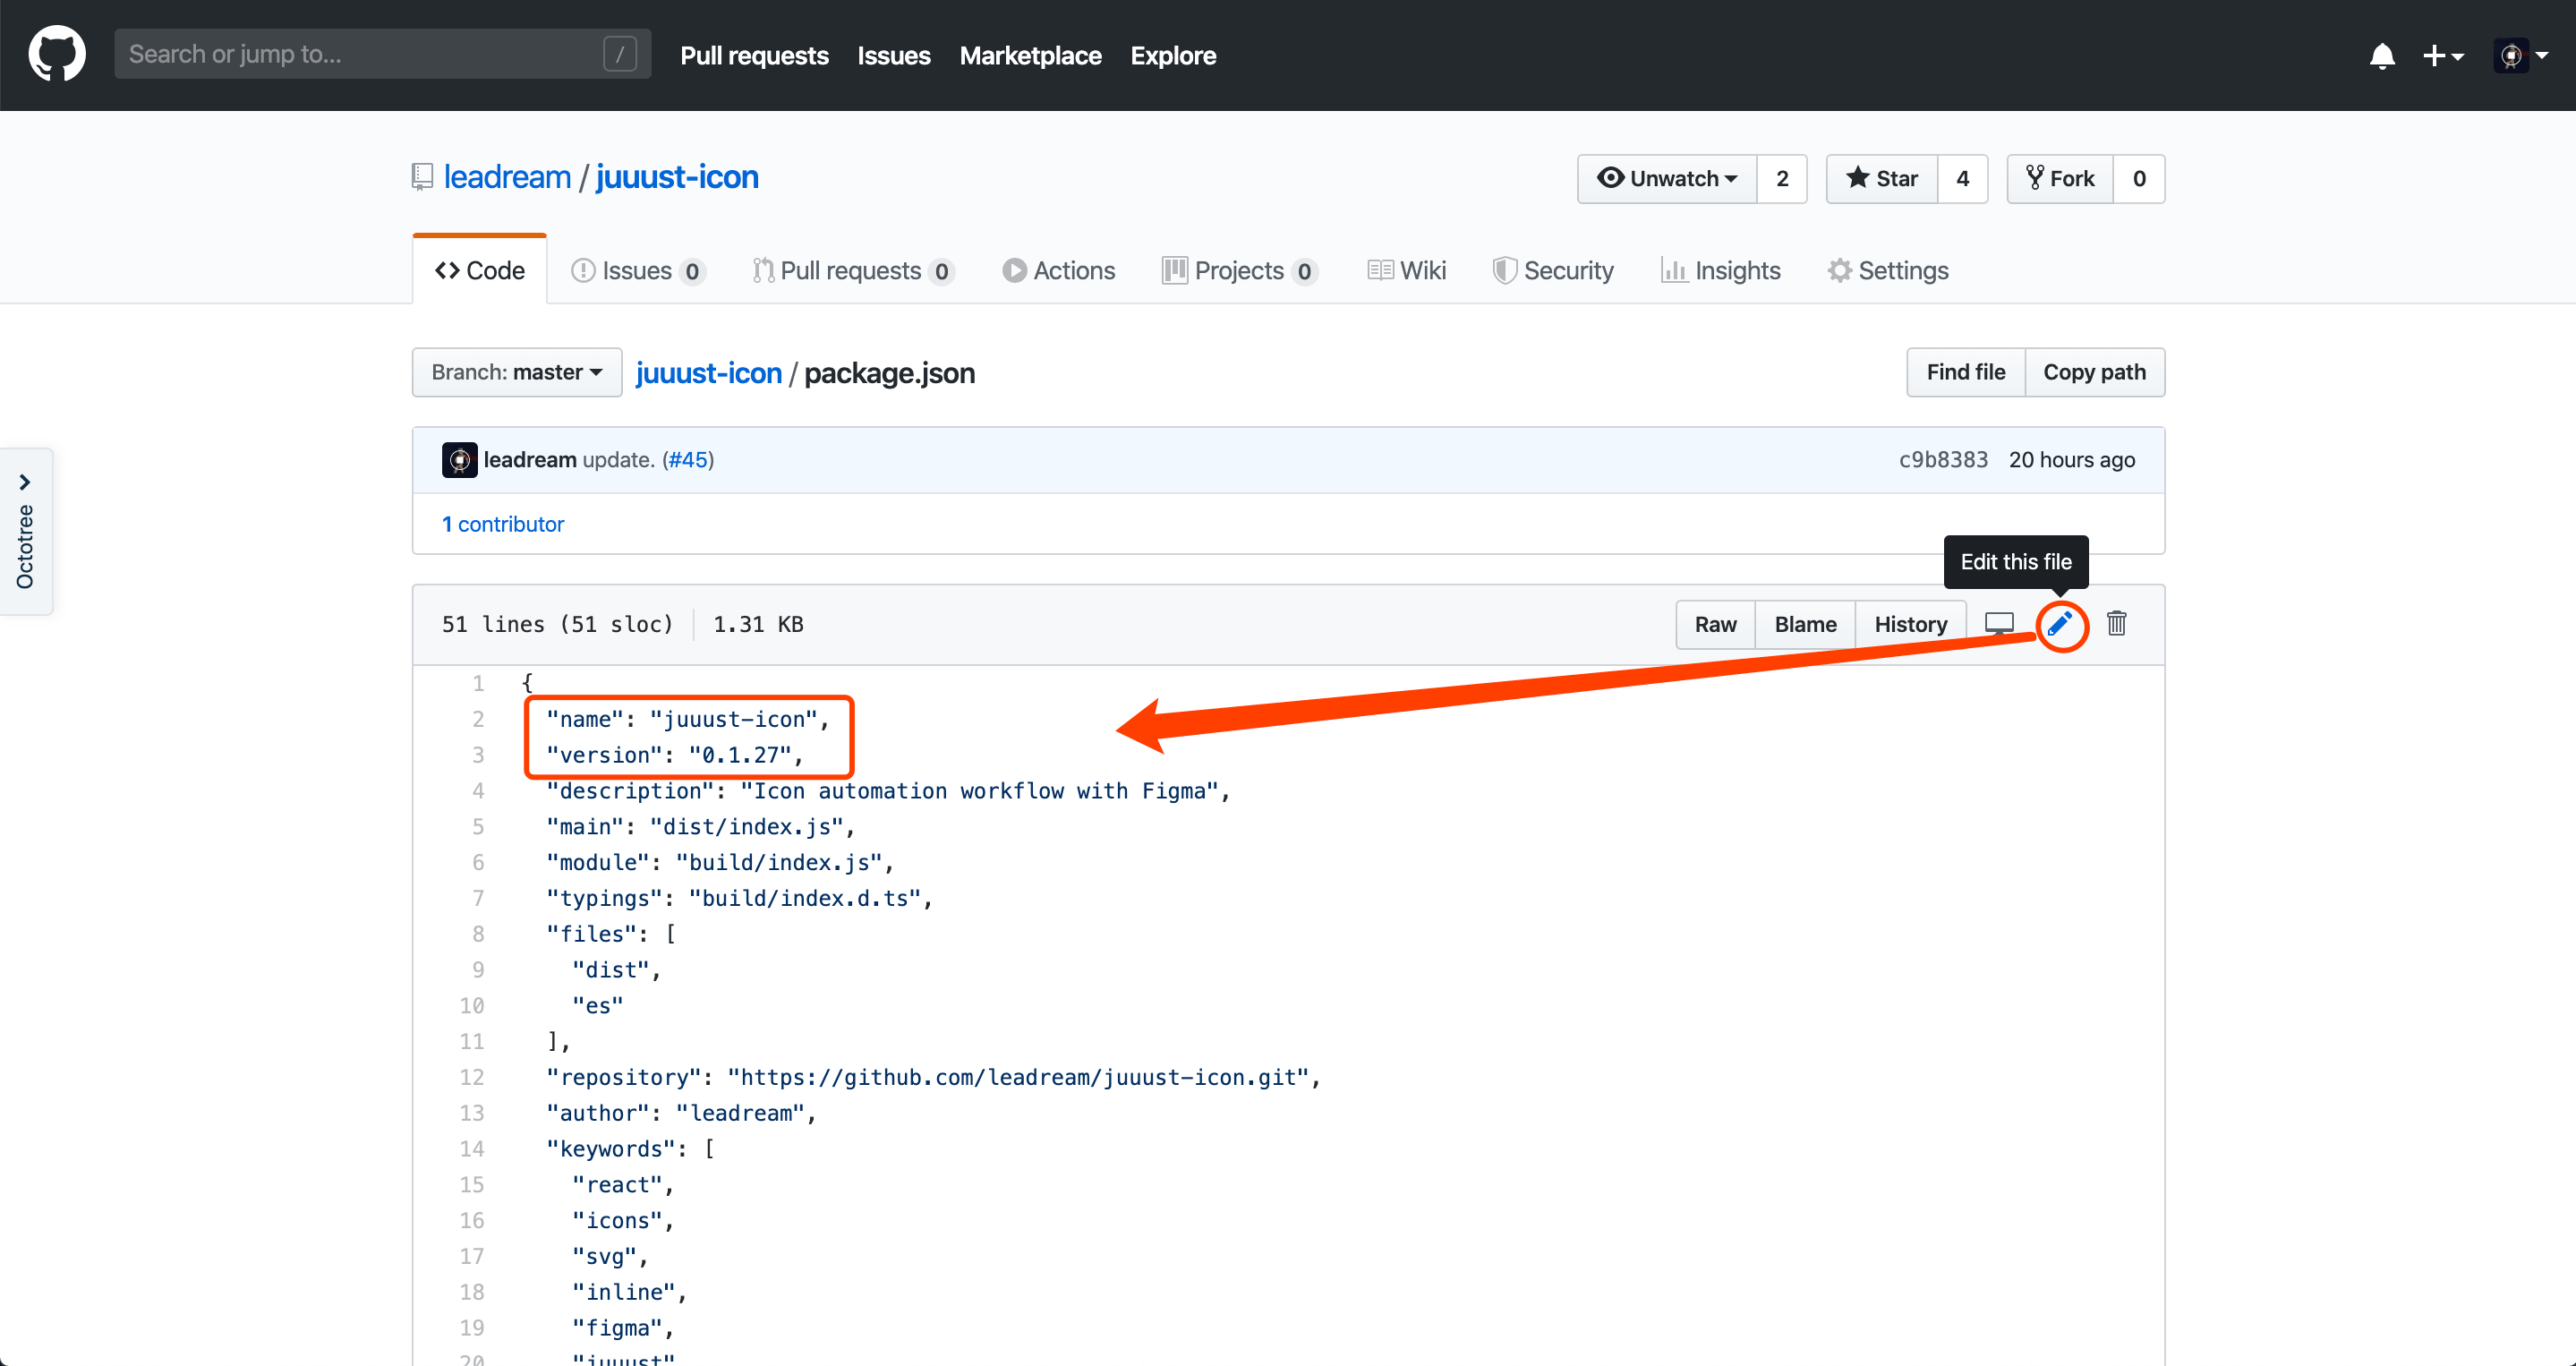Open the Branch: master dropdown

516,373
